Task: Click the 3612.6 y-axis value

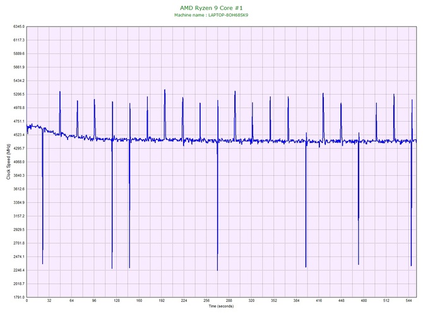Action: (x=19, y=189)
